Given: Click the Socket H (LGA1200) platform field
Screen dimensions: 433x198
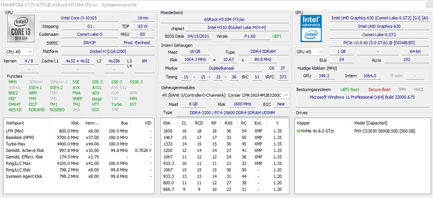Looking at the screenshot, I should coord(108,51).
